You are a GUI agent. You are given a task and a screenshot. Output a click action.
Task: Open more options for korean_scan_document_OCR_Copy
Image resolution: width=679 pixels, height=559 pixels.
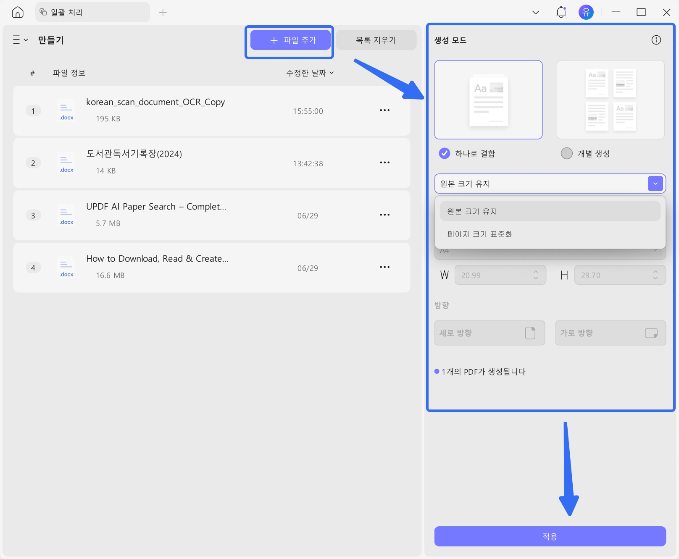pos(385,110)
